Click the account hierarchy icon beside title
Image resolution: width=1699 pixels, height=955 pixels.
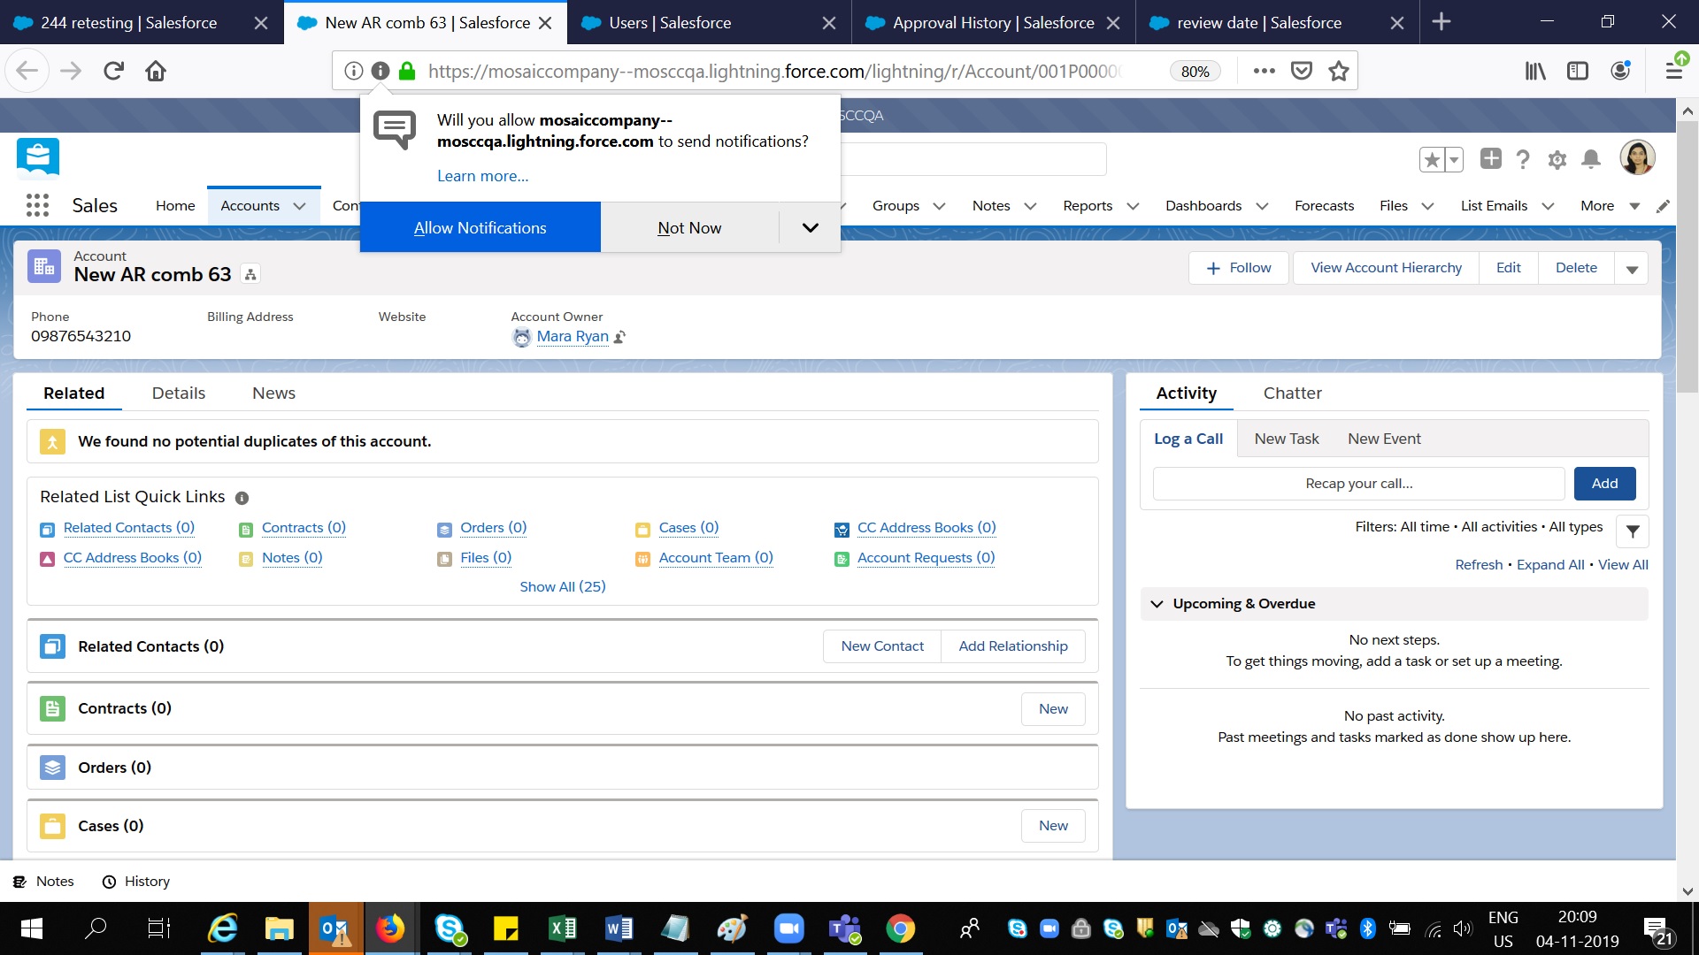point(250,275)
